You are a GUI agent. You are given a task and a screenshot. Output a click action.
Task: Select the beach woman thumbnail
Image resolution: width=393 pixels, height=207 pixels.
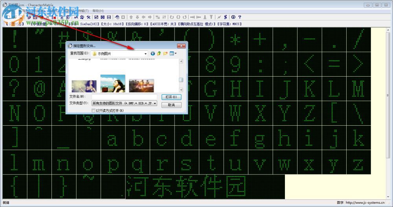113,83
